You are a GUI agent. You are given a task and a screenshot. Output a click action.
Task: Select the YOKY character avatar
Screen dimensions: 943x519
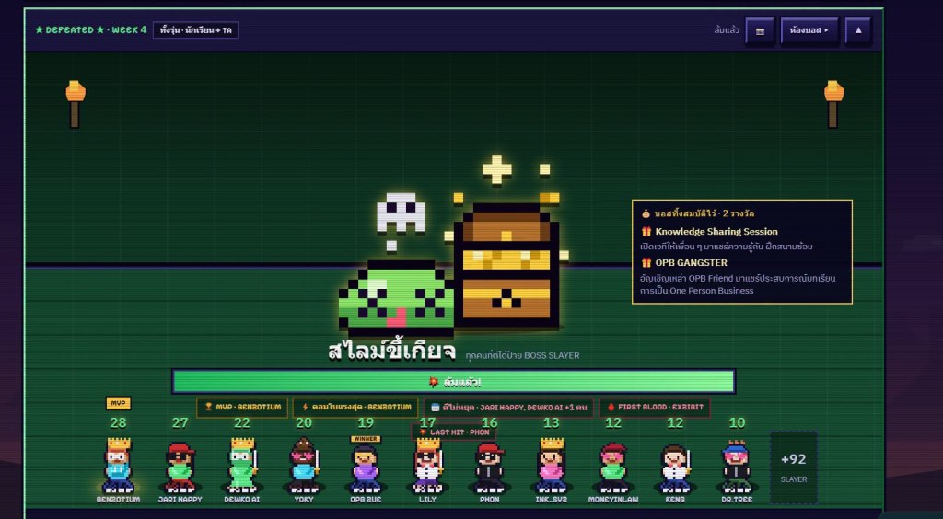pyautogui.click(x=304, y=466)
